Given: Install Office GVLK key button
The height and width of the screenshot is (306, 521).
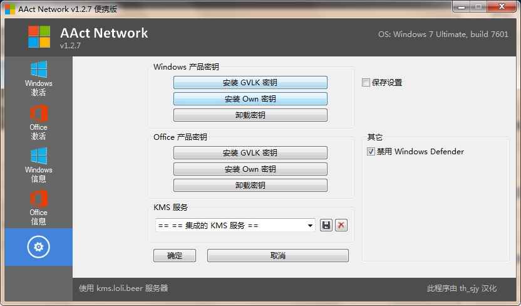Looking at the screenshot, I should pos(250,152).
